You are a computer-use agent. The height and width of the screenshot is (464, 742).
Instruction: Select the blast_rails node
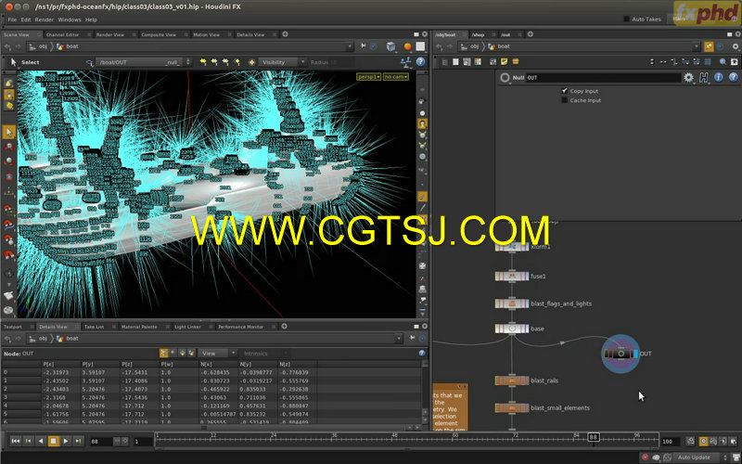[x=512, y=380]
